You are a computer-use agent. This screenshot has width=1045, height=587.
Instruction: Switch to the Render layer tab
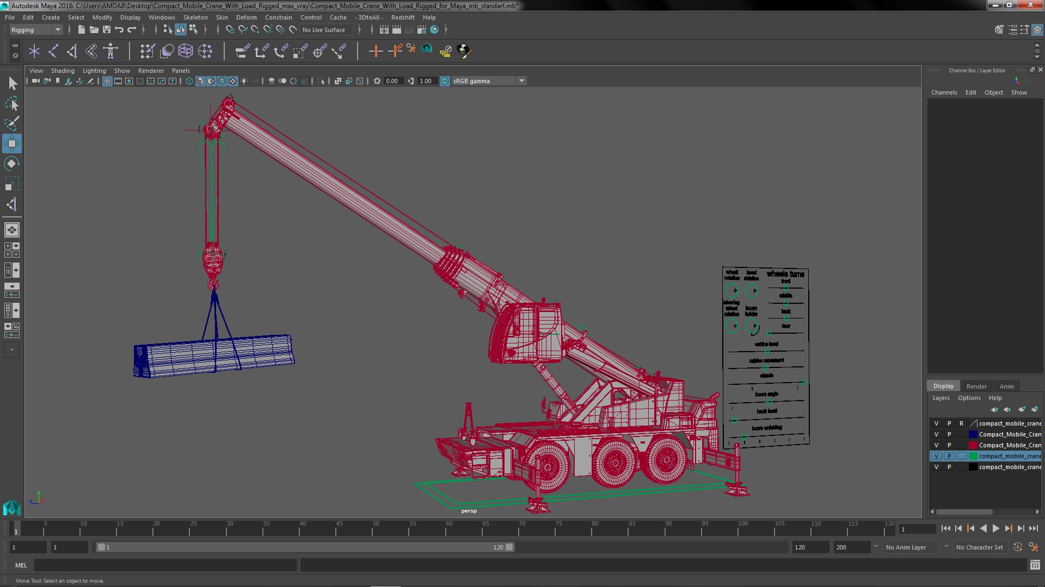point(976,386)
